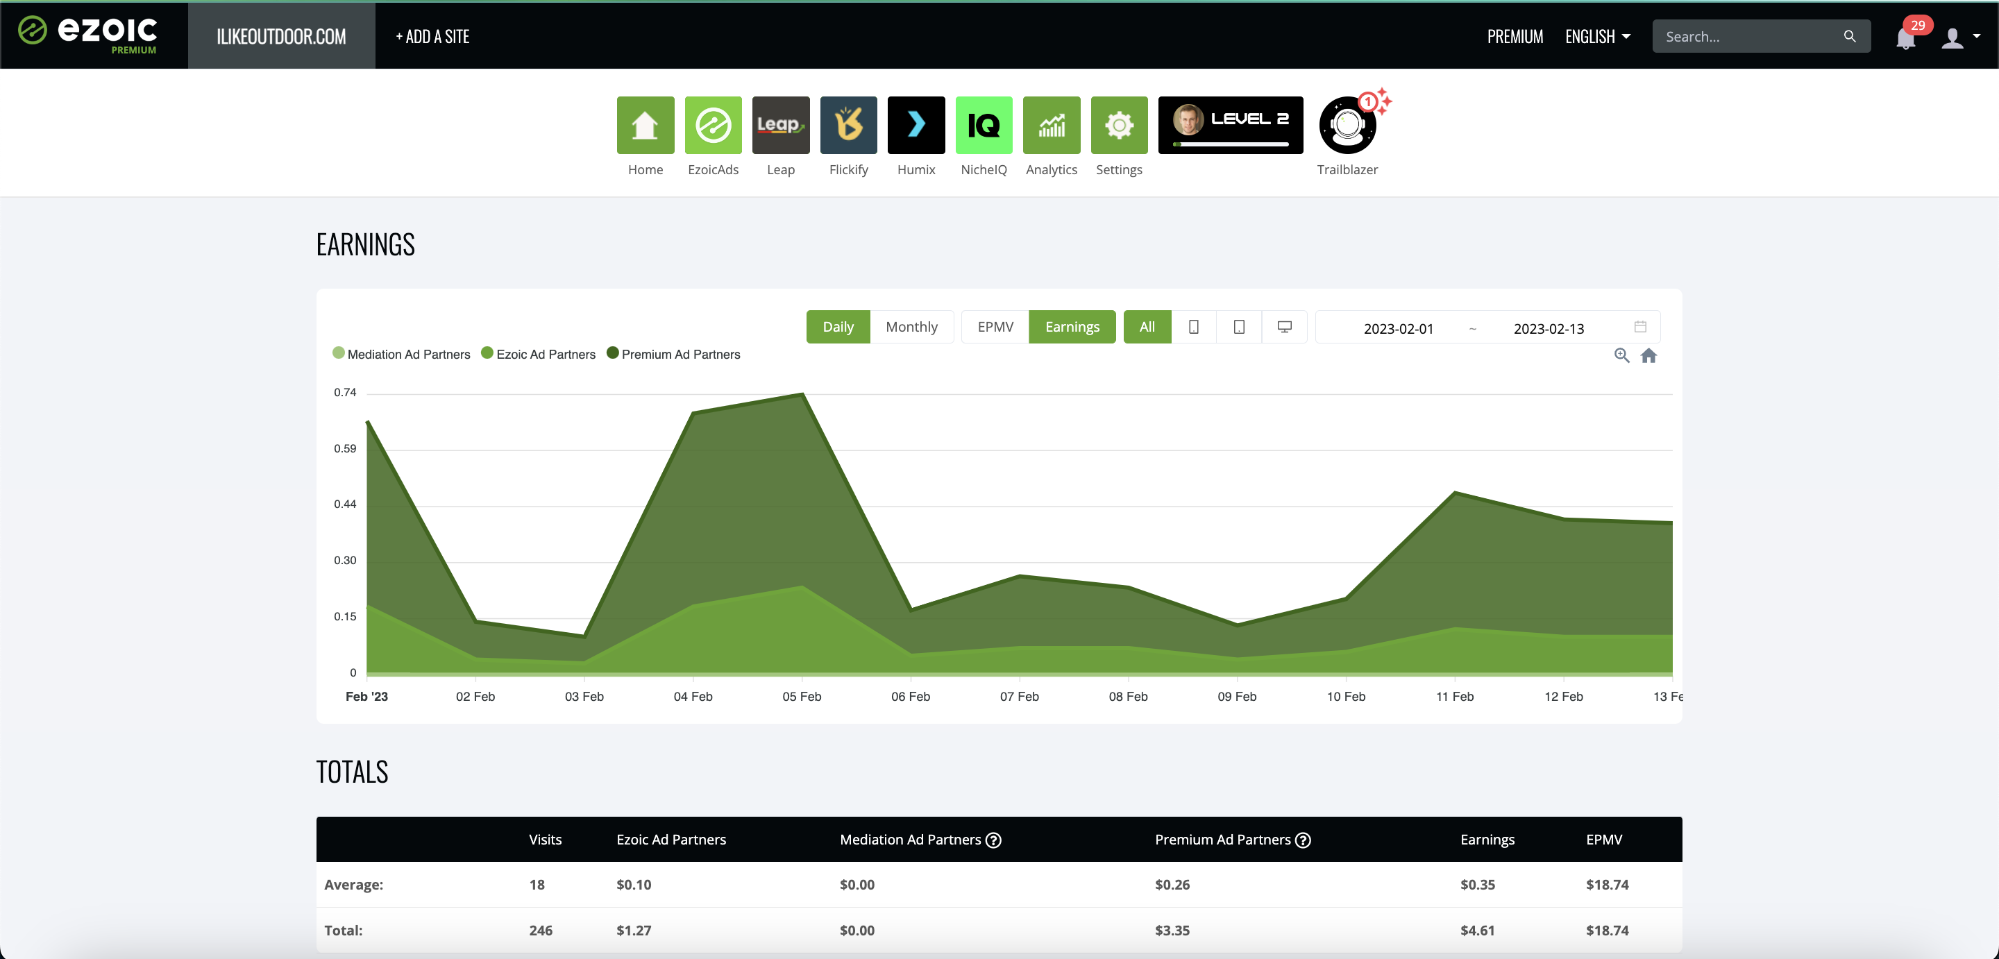Click the 11 Feb axis label
The image size is (1999, 959).
click(x=1453, y=696)
